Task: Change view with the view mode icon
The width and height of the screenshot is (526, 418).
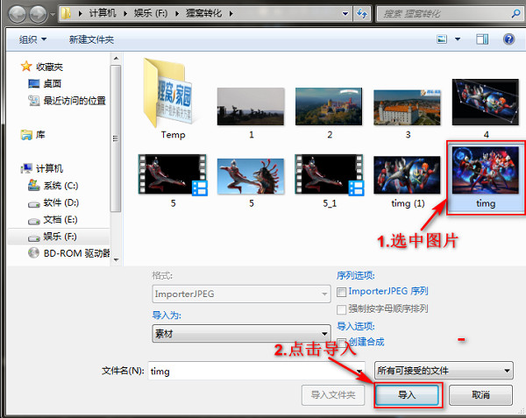Action: point(442,39)
